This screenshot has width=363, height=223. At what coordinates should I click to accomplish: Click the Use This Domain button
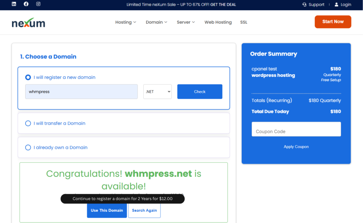(107, 210)
